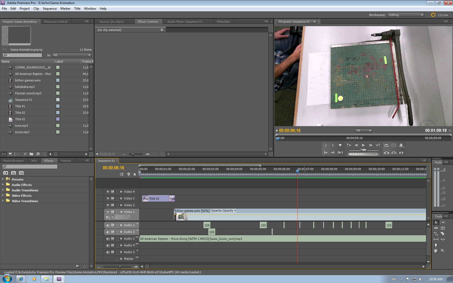Open the Workspace Editing dropdown

coord(406,15)
